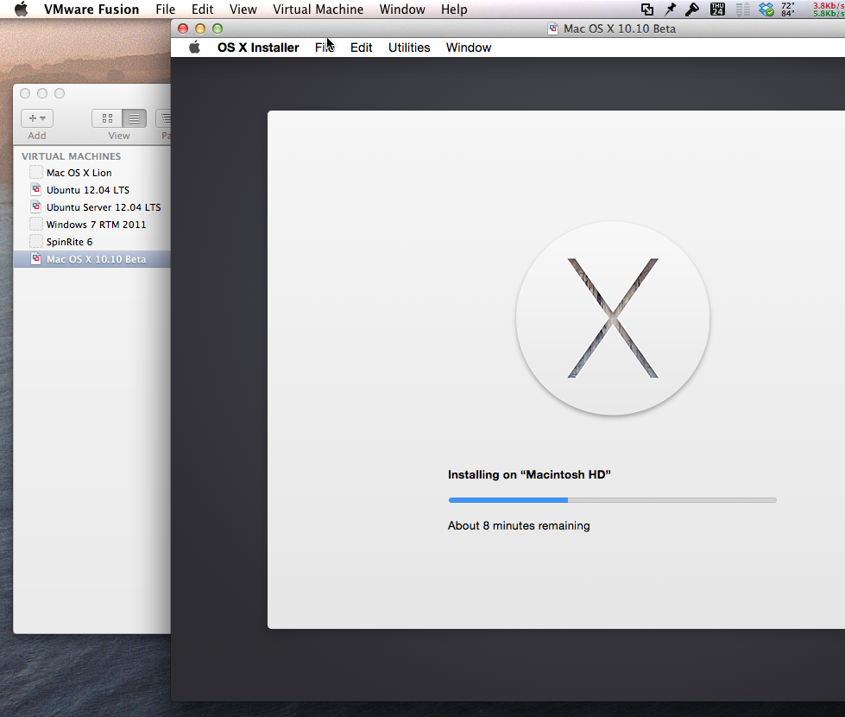Screen dimensions: 845x717
Task: Open the View menu
Action: 243,10
